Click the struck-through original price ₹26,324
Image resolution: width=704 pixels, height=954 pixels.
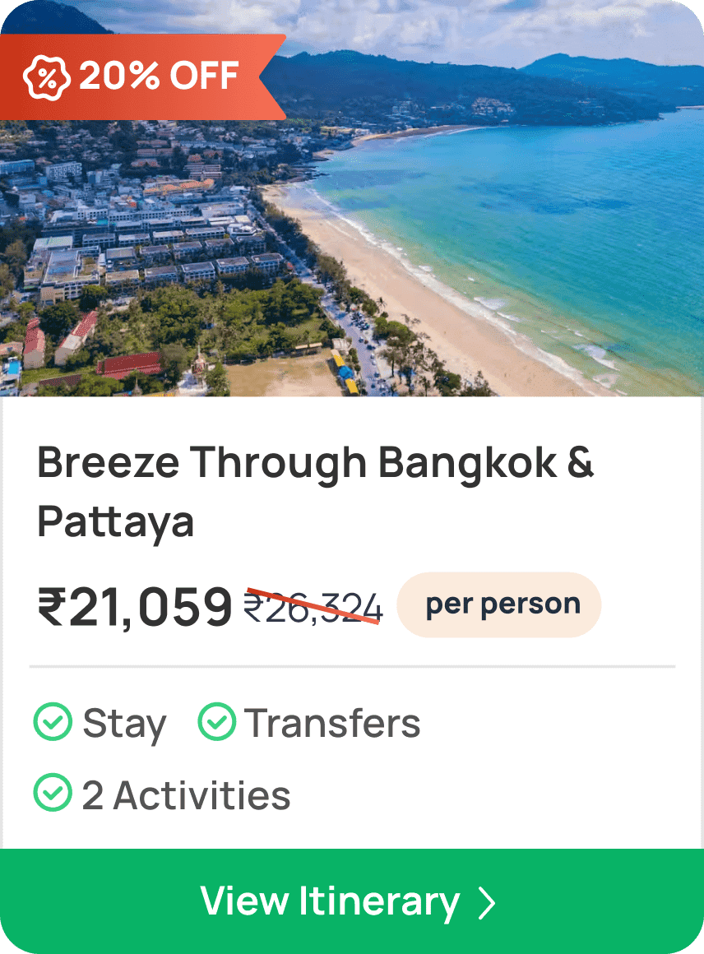pos(313,609)
